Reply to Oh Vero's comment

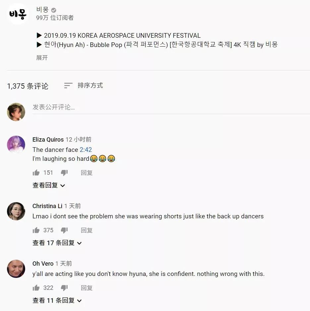pos(86,288)
